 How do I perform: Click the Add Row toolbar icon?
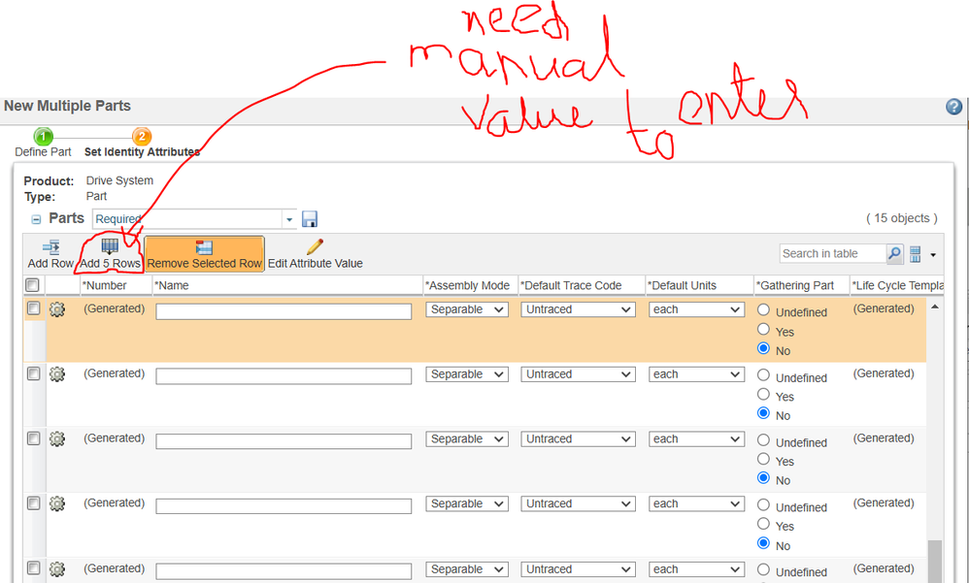(x=50, y=247)
